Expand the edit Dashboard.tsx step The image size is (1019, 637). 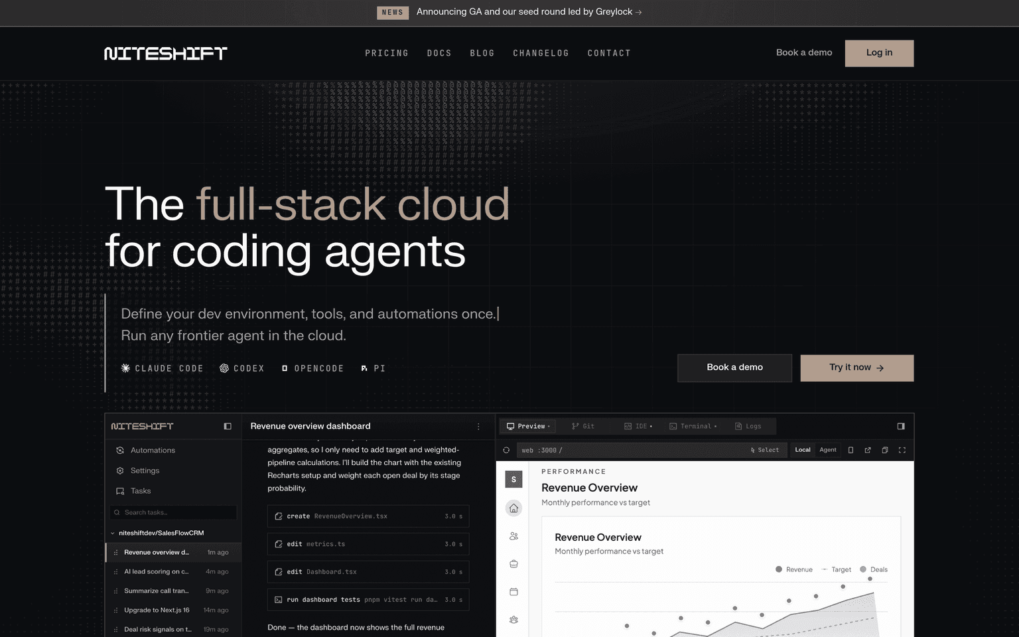[368, 572]
